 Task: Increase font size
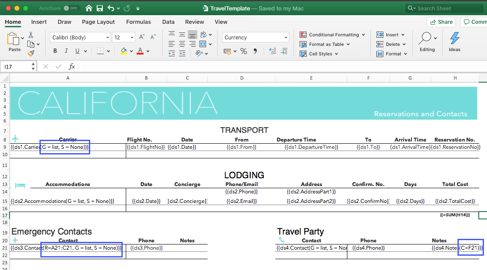pos(142,37)
